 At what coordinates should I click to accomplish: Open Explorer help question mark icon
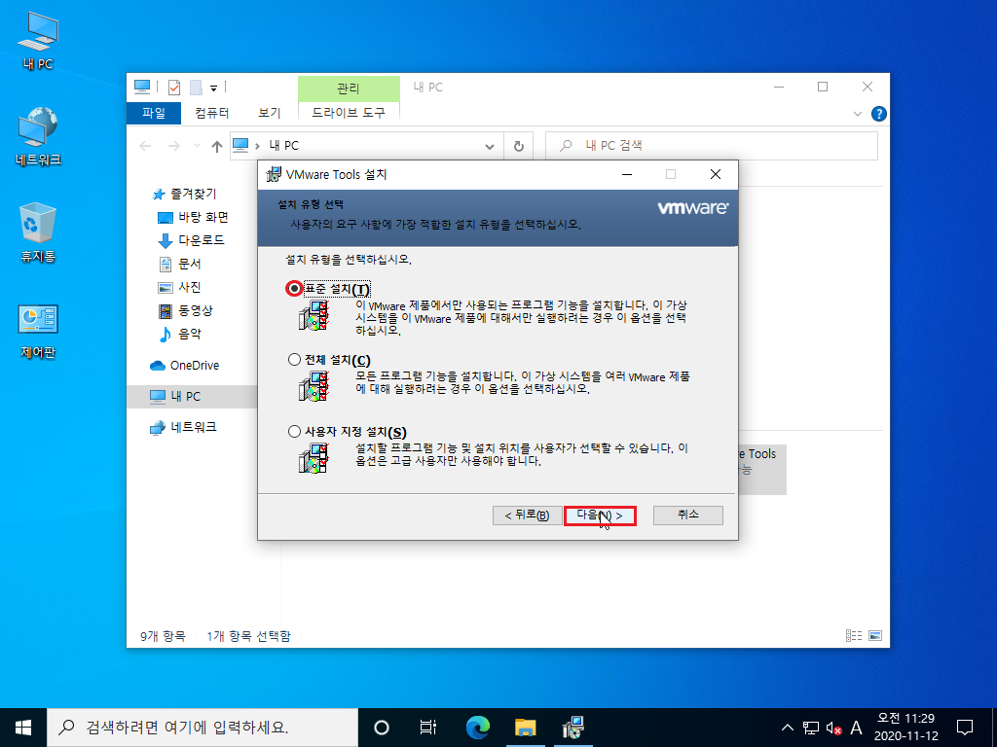pyautogui.click(x=879, y=114)
